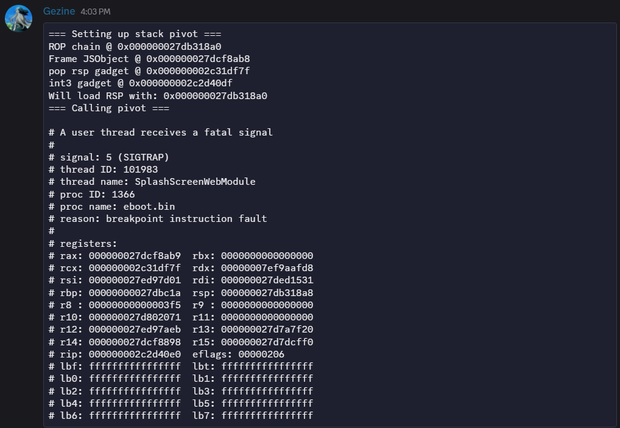This screenshot has width=620, height=428.
Task: Click the ROP chain address line
Action: pyautogui.click(x=143, y=46)
